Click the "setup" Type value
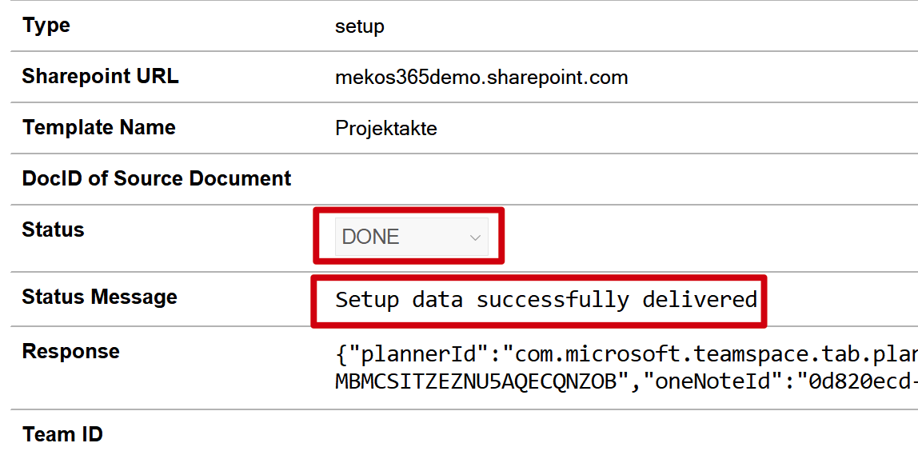This screenshot has height=451, width=918. pos(360,26)
